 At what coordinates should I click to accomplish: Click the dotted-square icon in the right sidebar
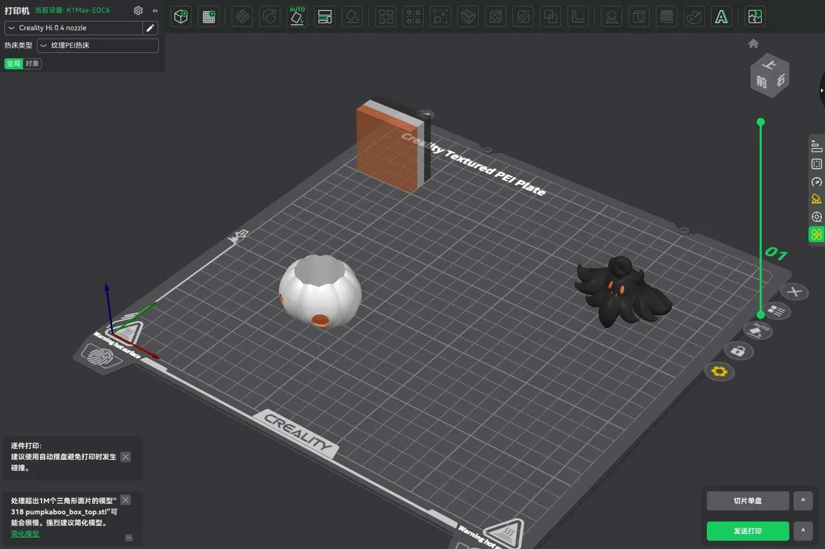817,164
